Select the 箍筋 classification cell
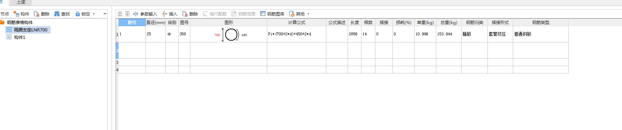Image resolution: width=622 pixels, height=130 pixels. click(474, 34)
